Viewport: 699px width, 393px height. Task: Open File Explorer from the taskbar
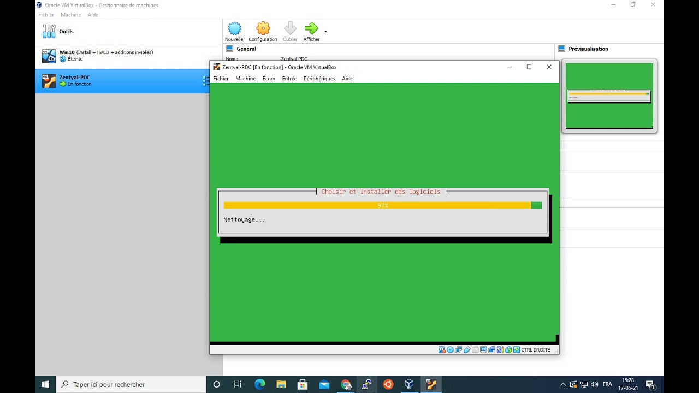[281, 384]
